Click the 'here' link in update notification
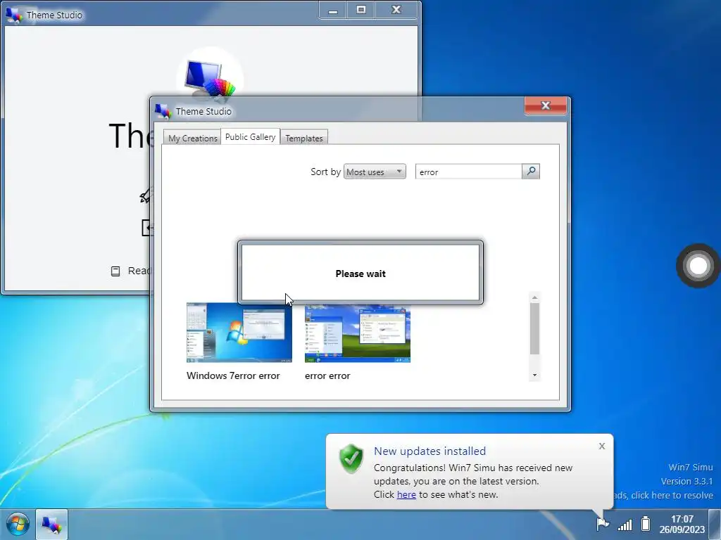The height and width of the screenshot is (540, 721). pyautogui.click(x=406, y=494)
